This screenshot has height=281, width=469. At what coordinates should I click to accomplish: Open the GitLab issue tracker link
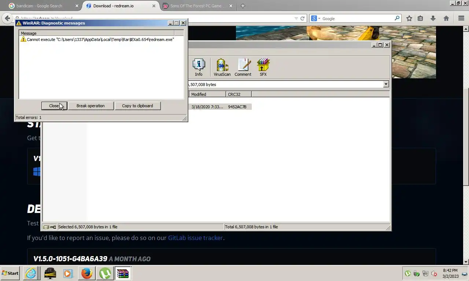[195, 238]
